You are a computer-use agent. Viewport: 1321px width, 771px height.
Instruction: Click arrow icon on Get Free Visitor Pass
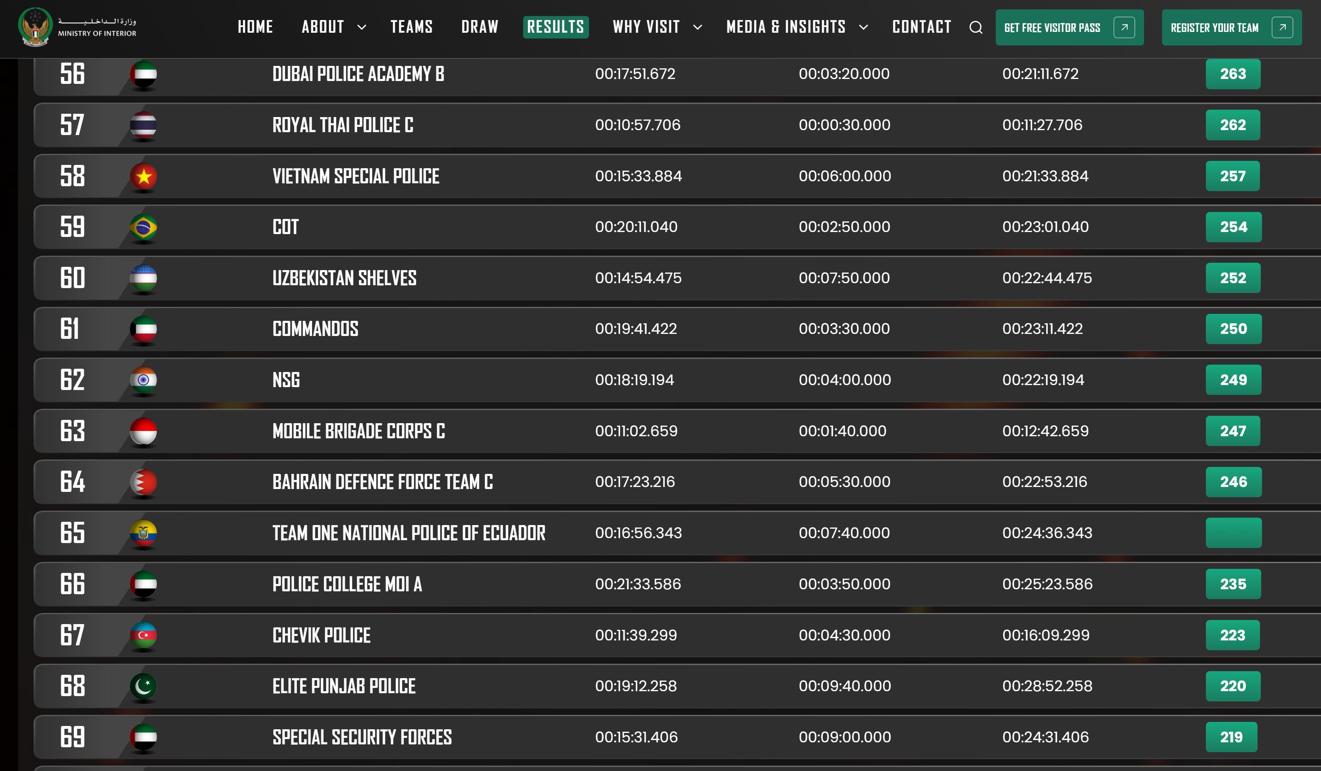point(1124,27)
